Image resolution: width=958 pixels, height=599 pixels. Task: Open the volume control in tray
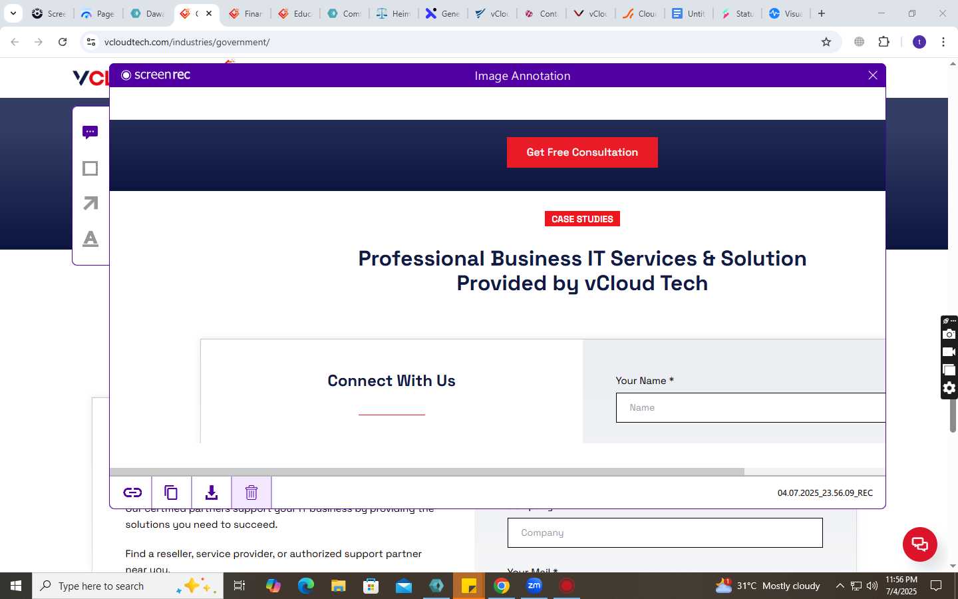pyautogui.click(x=872, y=586)
